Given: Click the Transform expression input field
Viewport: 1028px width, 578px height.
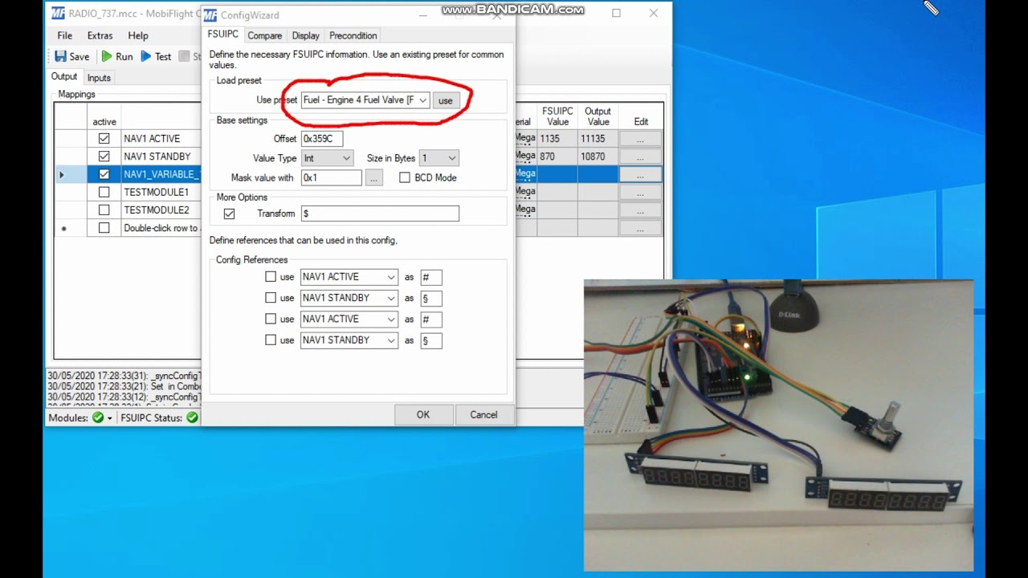Looking at the screenshot, I should (x=380, y=214).
